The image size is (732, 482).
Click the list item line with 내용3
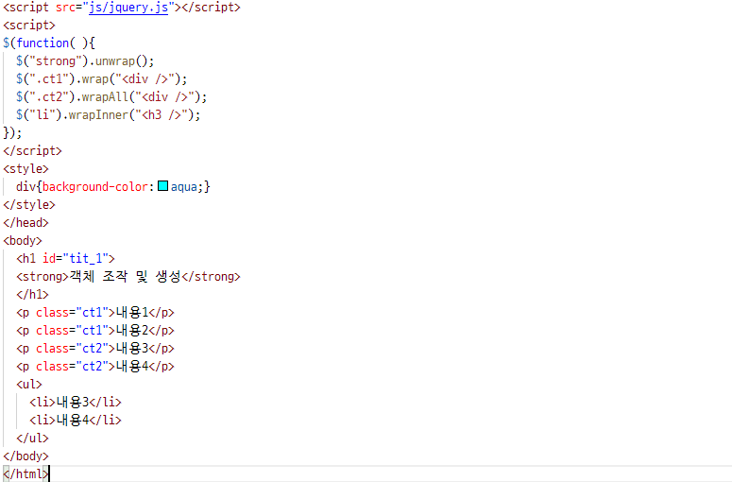[76, 402]
